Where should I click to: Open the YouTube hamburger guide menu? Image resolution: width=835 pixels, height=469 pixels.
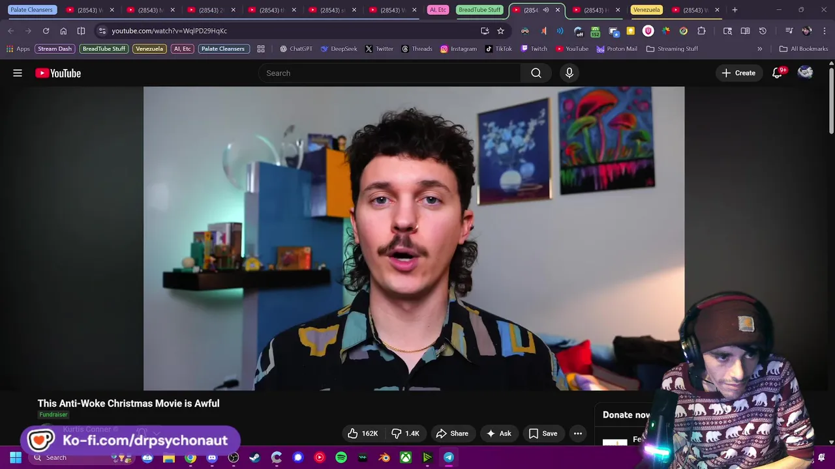pyautogui.click(x=18, y=73)
